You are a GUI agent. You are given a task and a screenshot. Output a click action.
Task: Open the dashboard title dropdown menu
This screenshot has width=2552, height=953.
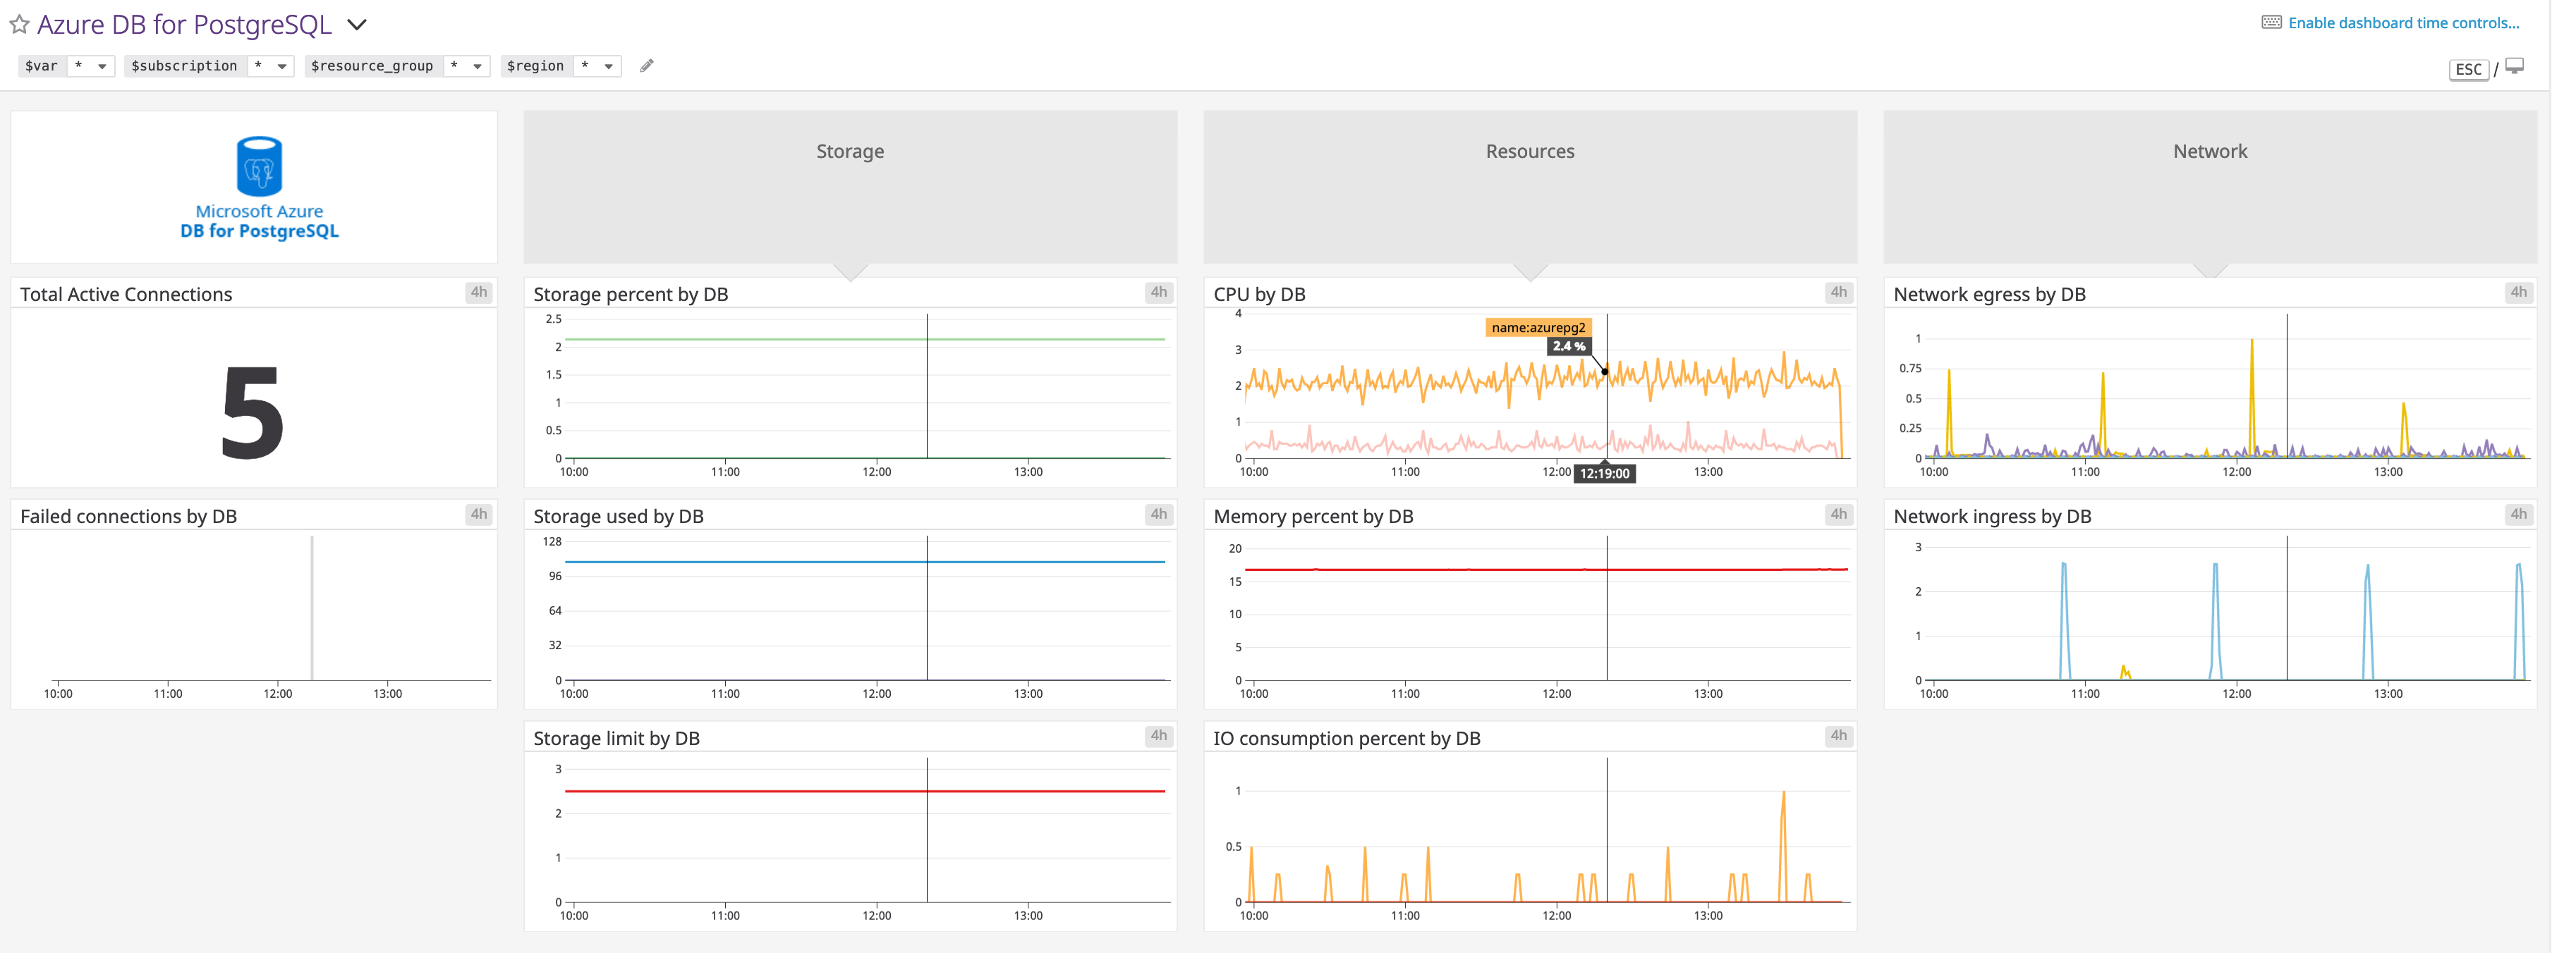pyautogui.click(x=357, y=24)
